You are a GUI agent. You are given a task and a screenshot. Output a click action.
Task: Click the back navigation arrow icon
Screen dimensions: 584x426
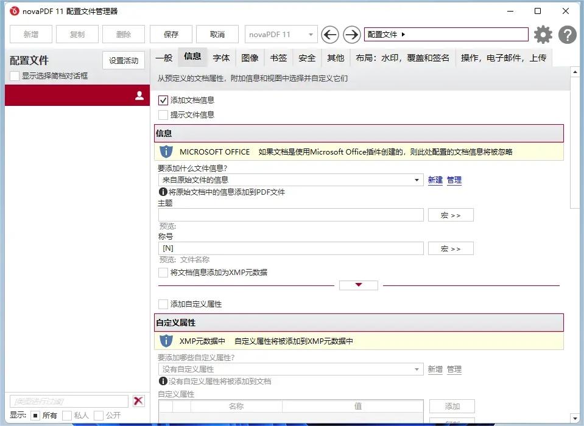(x=330, y=35)
